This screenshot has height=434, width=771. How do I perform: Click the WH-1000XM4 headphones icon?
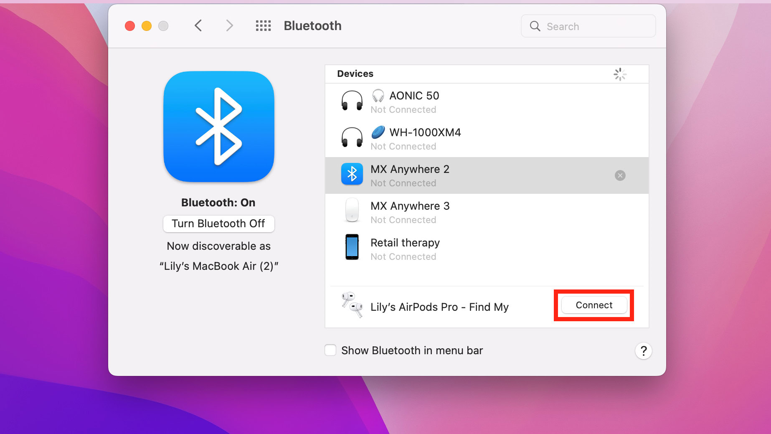click(352, 138)
